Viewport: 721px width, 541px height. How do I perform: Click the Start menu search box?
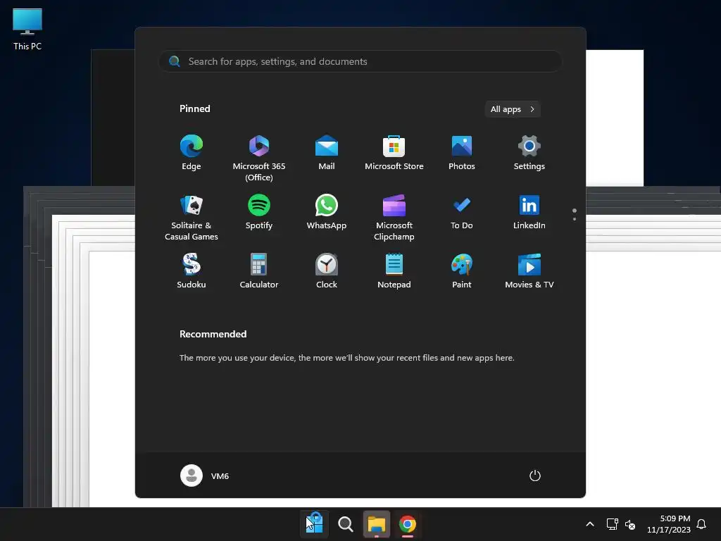tap(360, 61)
